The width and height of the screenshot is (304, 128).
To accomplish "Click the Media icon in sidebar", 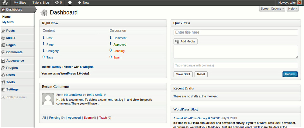I will (3, 38).
